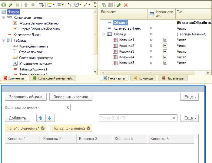This screenshot has height=163, width=212.
Task: Toggle the Колонка1 usage checkbox
Action: 165,40
